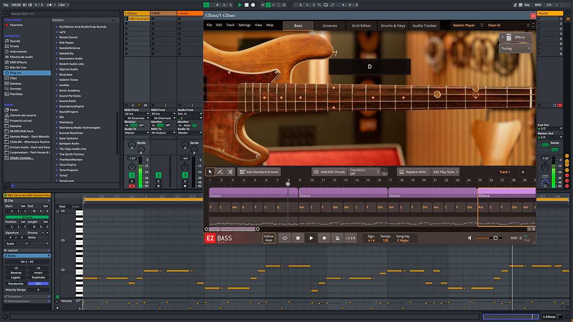The width and height of the screenshot is (573, 322).
Task: Click the EZbass speaker volume icon
Action: coord(470,238)
